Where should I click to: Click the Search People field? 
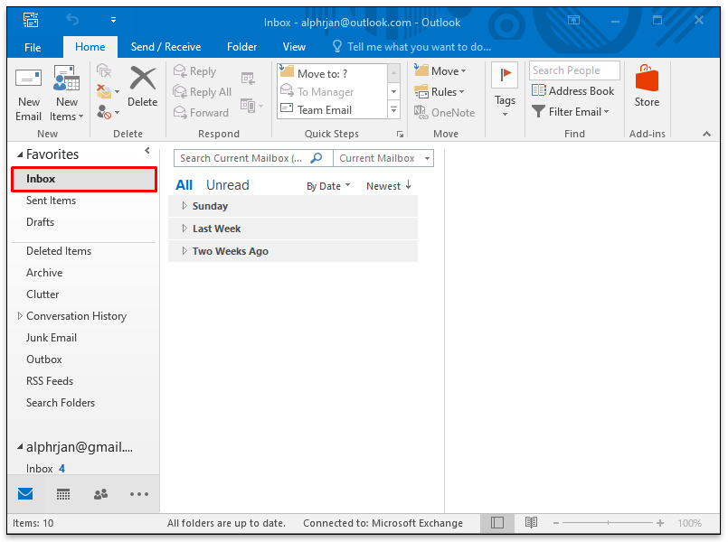(574, 70)
